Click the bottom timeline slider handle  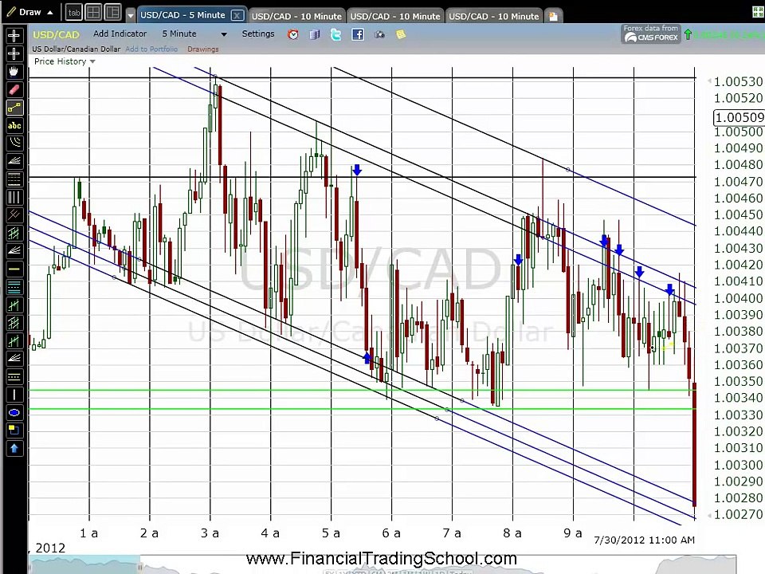click(140, 567)
